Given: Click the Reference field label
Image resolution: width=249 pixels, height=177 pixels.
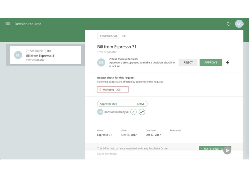Looking at the screenshot, I should [x=175, y=130].
